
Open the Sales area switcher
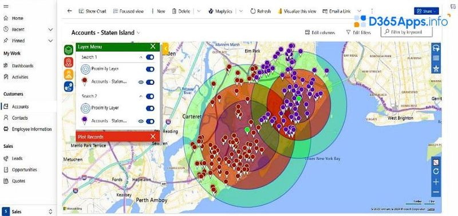tap(28, 211)
